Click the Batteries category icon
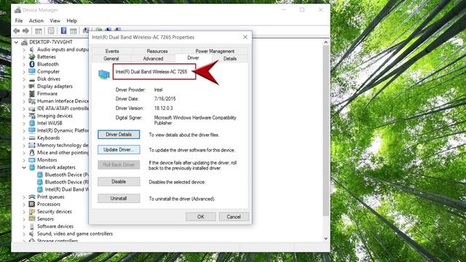Screen dimensions: 466x262 coord(32,57)
